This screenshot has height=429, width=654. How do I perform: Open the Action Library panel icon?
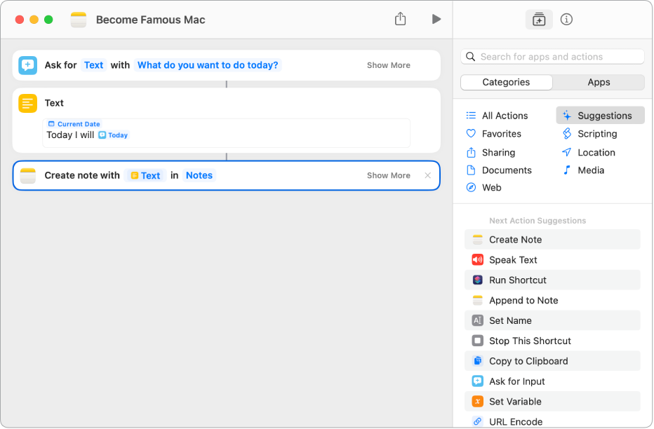click(539, 20)
